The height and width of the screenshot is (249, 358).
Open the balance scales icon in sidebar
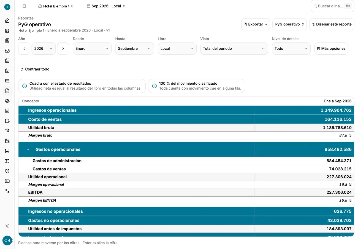(7, 101)
